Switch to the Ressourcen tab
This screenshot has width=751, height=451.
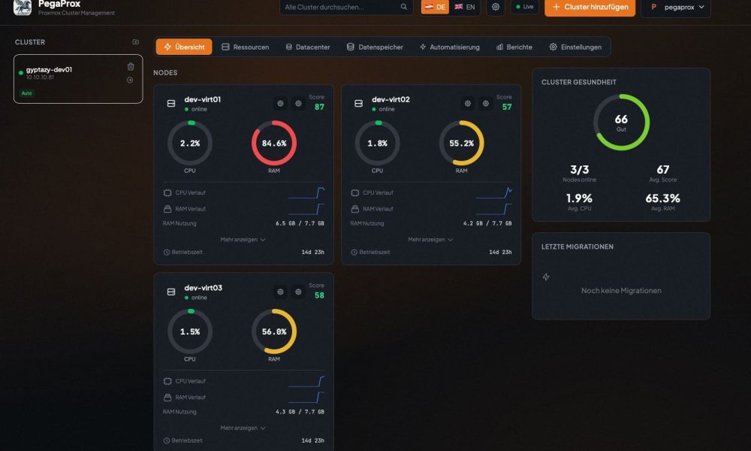click(245, 47)
